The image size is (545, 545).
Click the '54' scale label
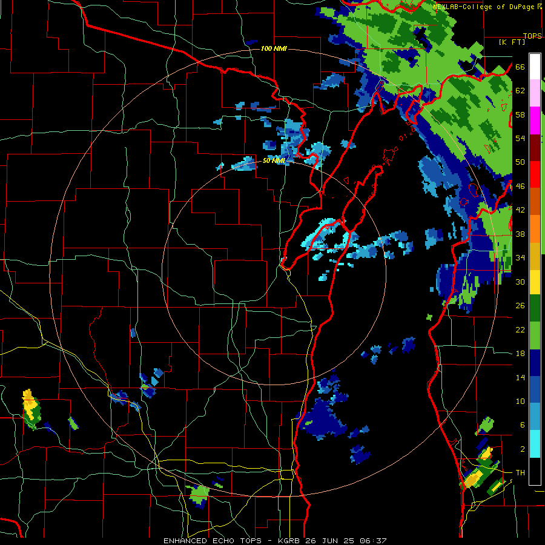[520, 138]
